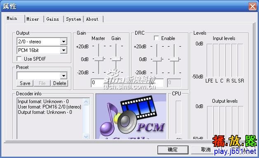Screen dimensions: 259x158
Task: Open the About tab
Action: (93, 19)
